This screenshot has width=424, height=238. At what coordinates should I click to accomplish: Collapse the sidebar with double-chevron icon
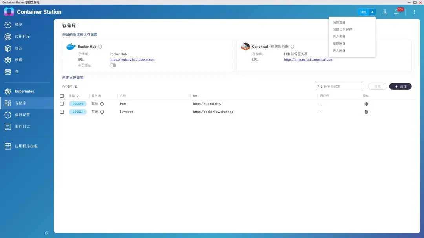pos(46,233)
